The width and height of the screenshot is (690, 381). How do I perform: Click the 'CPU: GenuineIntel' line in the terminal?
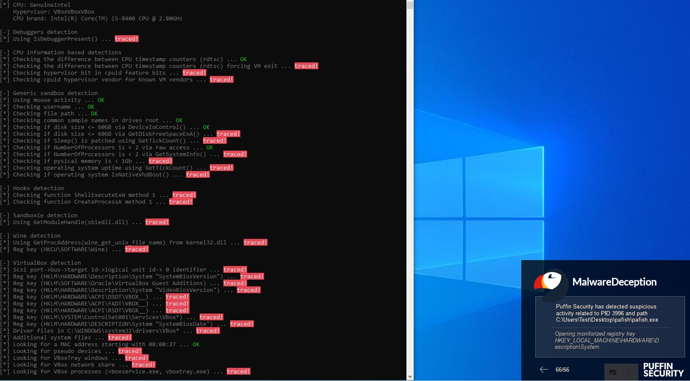pyautogui.click(x=36, y=5)
